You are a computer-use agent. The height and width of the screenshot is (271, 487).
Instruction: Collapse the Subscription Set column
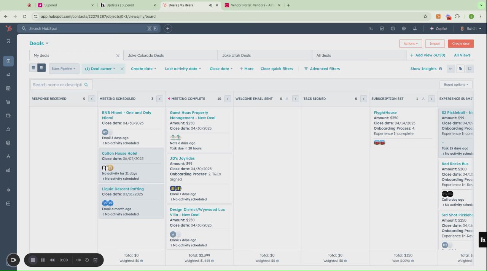click(431, 99)
